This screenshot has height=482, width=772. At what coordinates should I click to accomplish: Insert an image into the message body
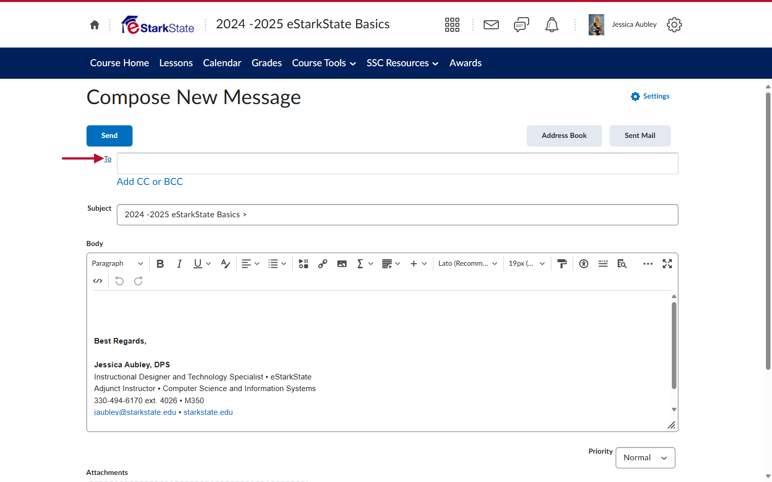click(x=342, y=264)
